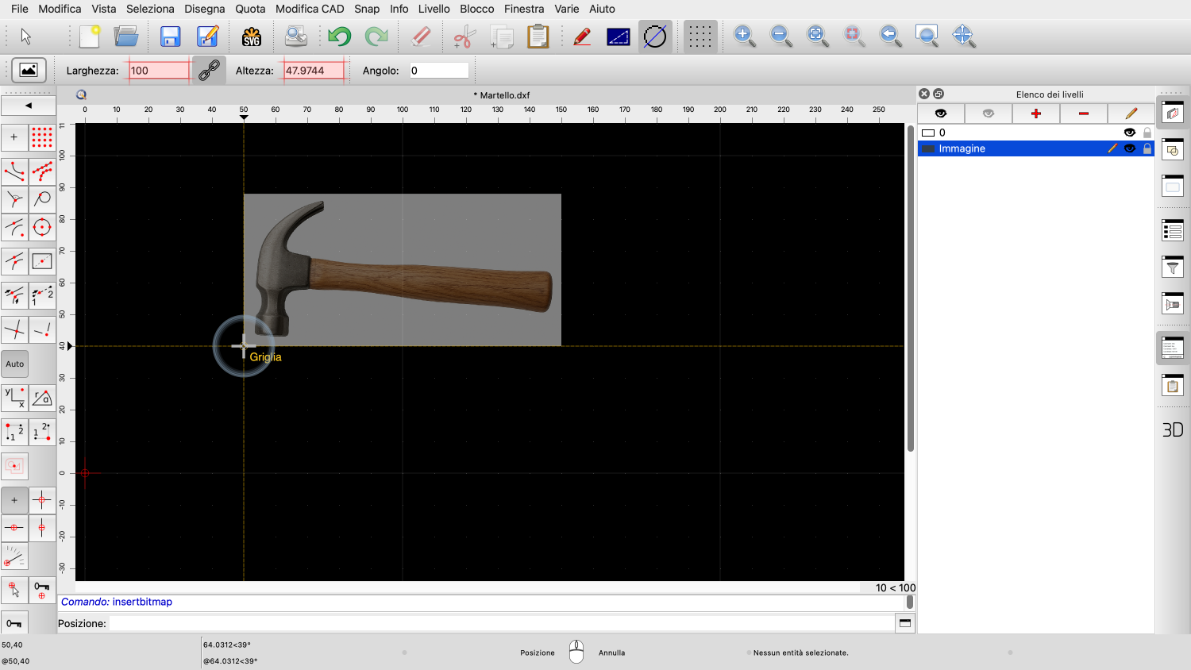
Task: Click the SVG export icon
Action: [252, 37]
